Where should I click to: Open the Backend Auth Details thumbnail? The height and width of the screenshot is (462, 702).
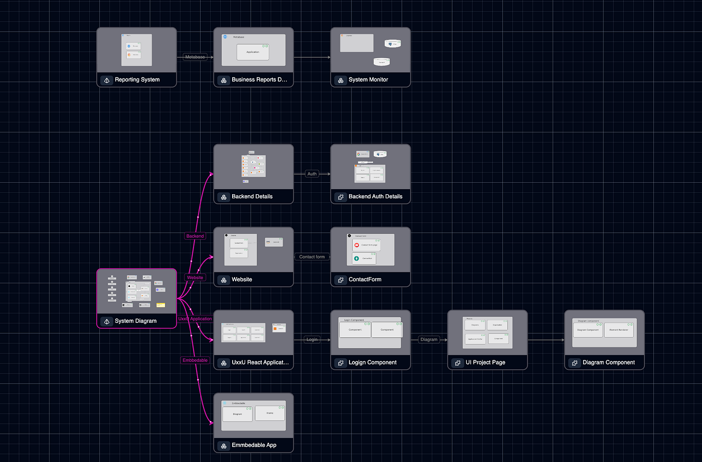coord(371,167)
